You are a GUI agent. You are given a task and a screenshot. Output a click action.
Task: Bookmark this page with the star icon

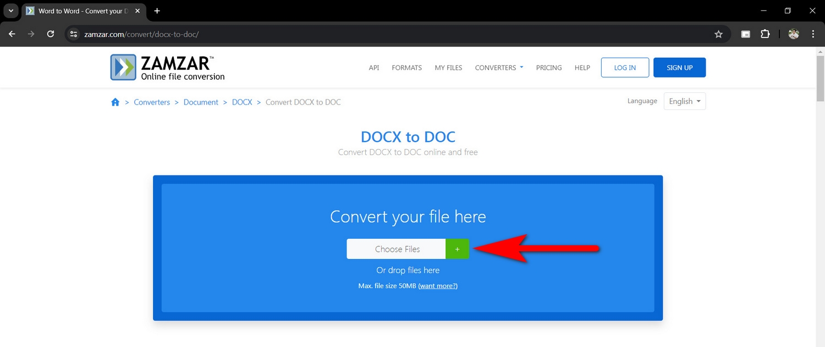coord(718,34)
